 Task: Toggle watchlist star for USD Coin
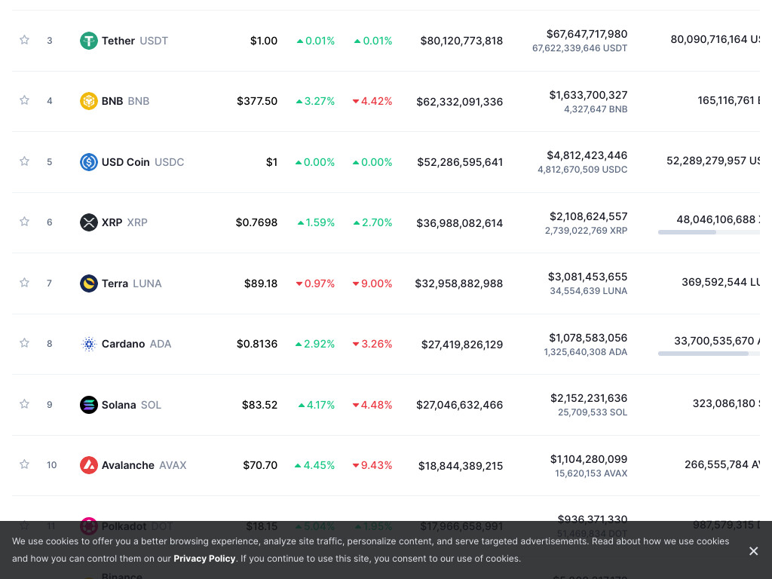click(24, 161)
